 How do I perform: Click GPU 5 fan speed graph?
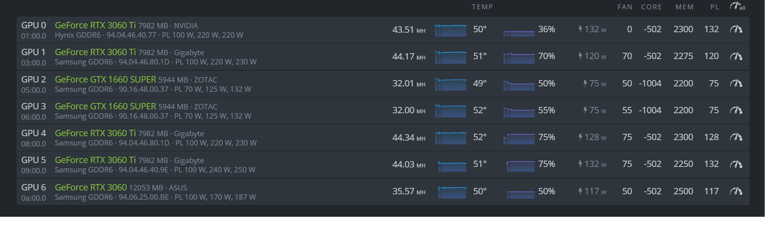point(520,165)
